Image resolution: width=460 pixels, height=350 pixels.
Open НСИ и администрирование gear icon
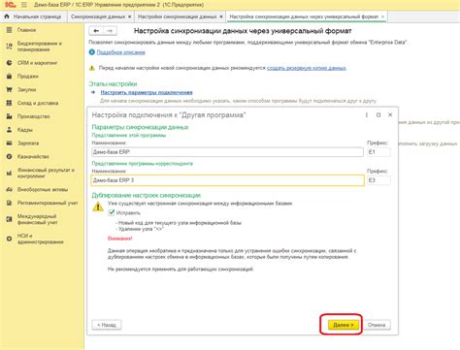[9, 239]
